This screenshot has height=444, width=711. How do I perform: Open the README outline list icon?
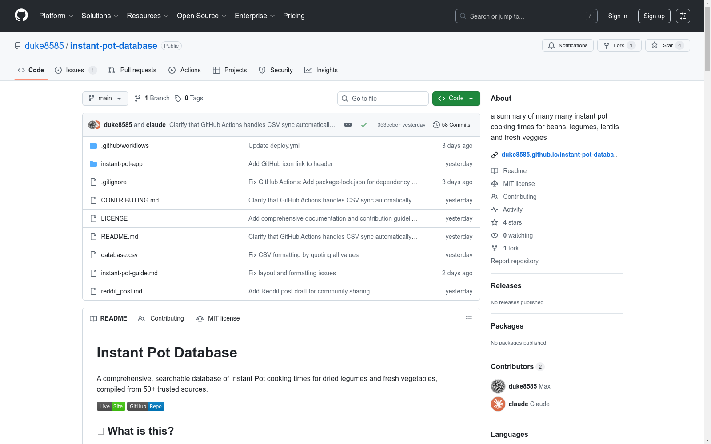[469, 319]
